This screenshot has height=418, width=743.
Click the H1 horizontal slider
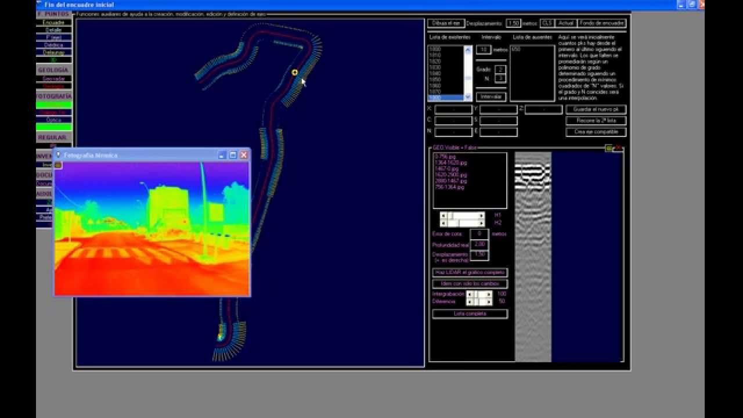(x=462, y=215)
